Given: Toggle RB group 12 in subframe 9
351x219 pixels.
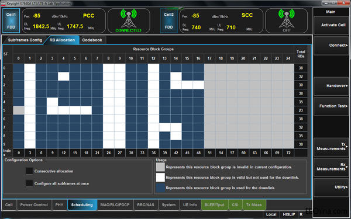Looking at the screenshot, I should [x=153, y=144].
